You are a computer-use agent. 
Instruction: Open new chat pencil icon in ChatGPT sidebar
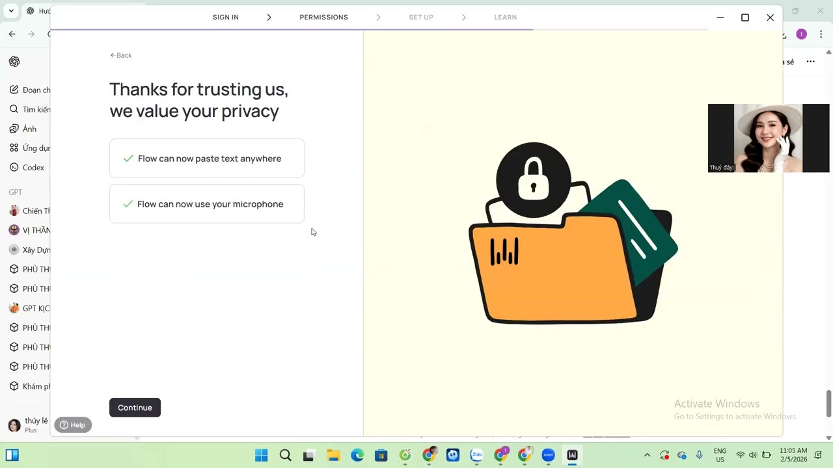coord(14,90)
